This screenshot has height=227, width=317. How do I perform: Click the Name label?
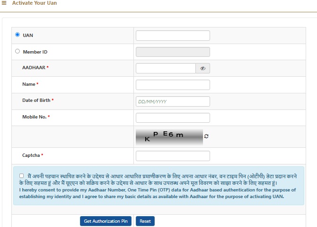tap(29, 84)
